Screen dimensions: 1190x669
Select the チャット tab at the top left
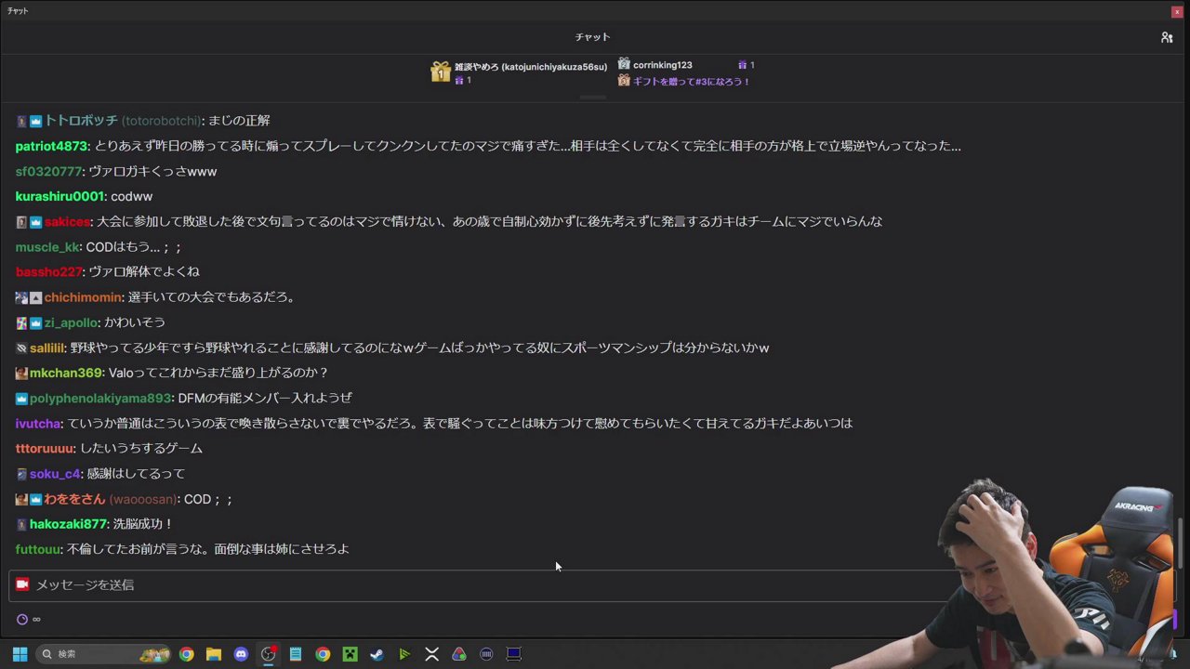click(x=17, y=10)
